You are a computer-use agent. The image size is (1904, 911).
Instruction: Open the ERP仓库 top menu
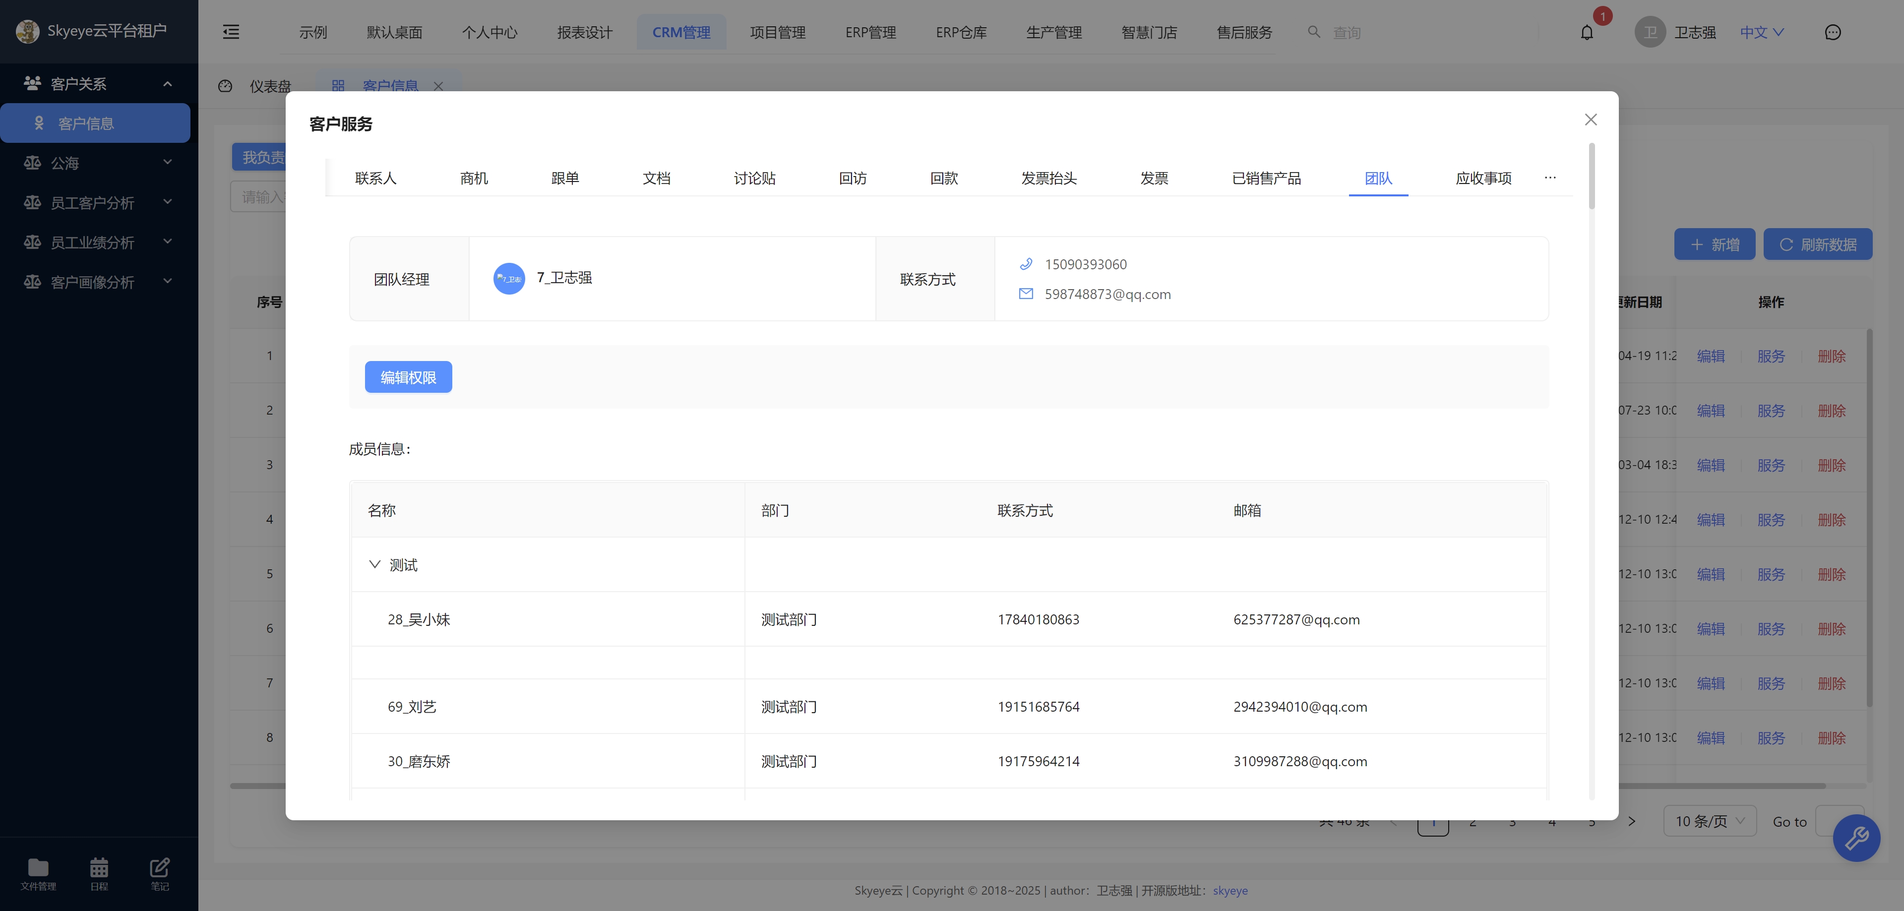coord(961,33)
